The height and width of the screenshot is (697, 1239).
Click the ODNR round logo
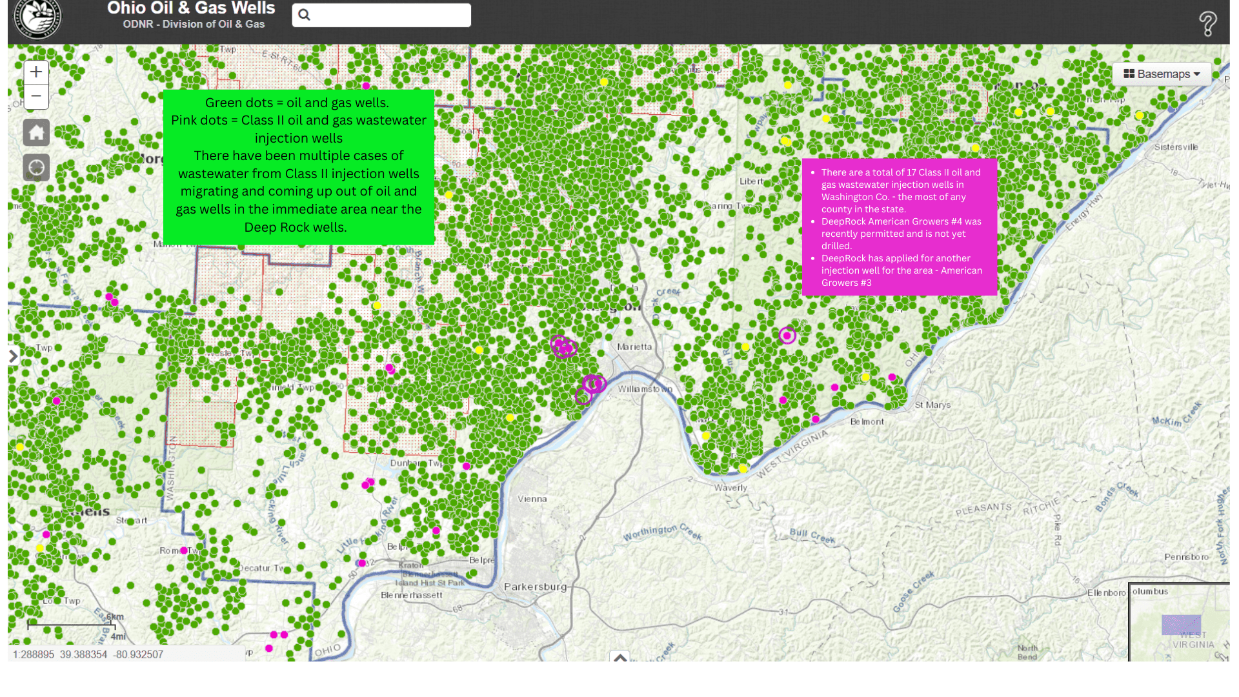pyautogui.click(x=37, y=18)
